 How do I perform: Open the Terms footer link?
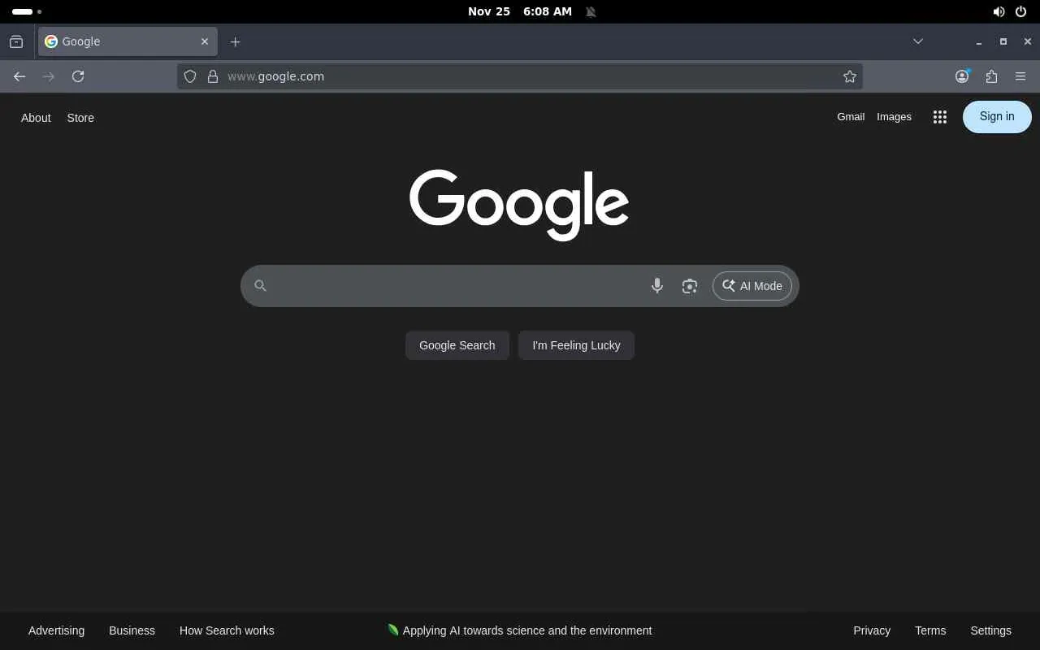click(x=930, y=630)
